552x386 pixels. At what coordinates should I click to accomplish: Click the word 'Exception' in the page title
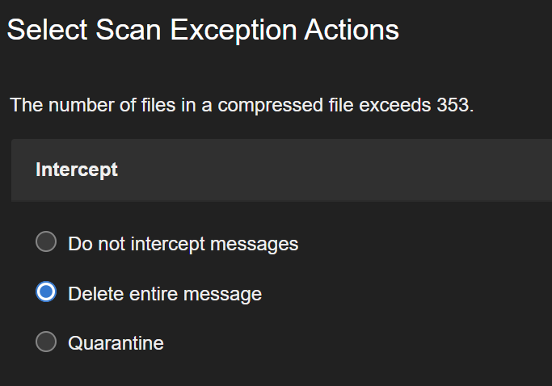[232, 30]
